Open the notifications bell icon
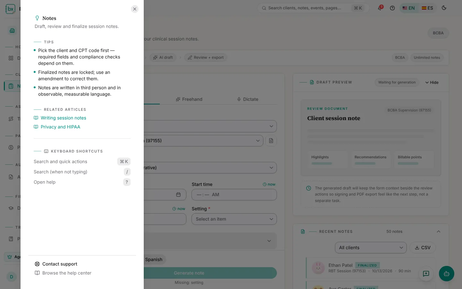462x289 pixels. pos(380,8)
